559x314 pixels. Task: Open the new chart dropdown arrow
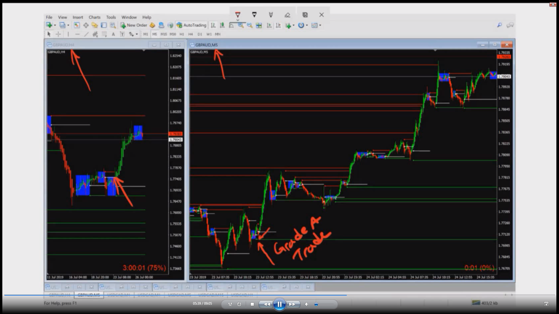[55, 25]
